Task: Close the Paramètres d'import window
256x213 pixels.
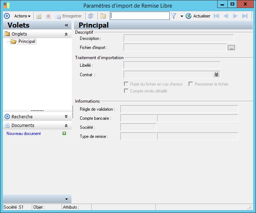Action: click(245, 4)
